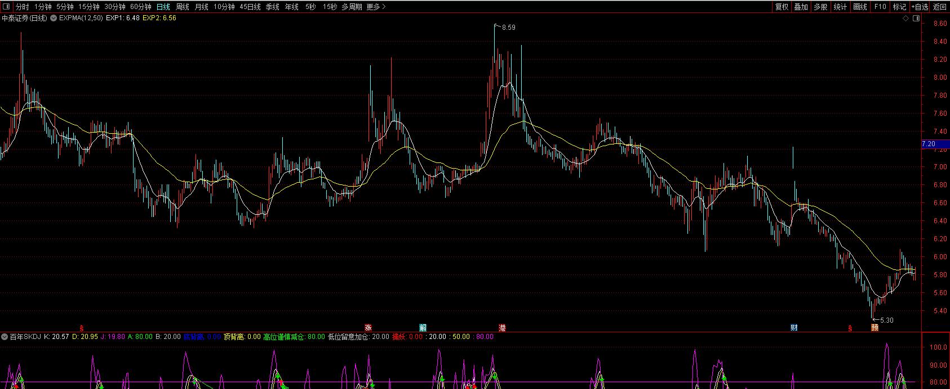This screenshot has width=950, height=389.
Task: Add stock via +自选 button
Action: click(x=919, y=7)
